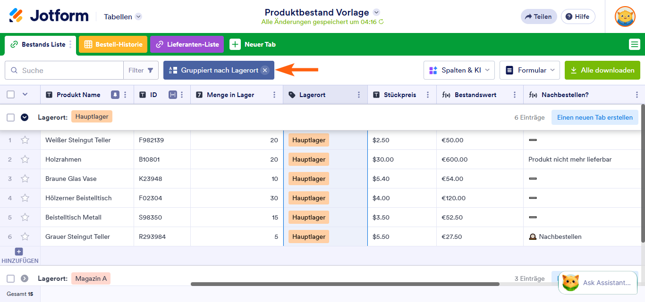Viewport: 645px width, 302px height.
Task: Open Lagerort column options menu
Action: [358, 95]
